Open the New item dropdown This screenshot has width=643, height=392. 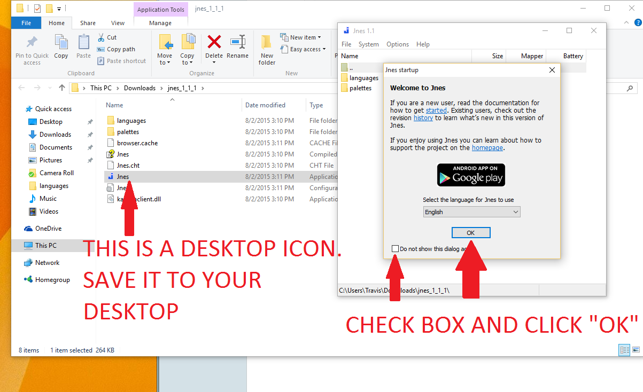(x=300, y=37)
